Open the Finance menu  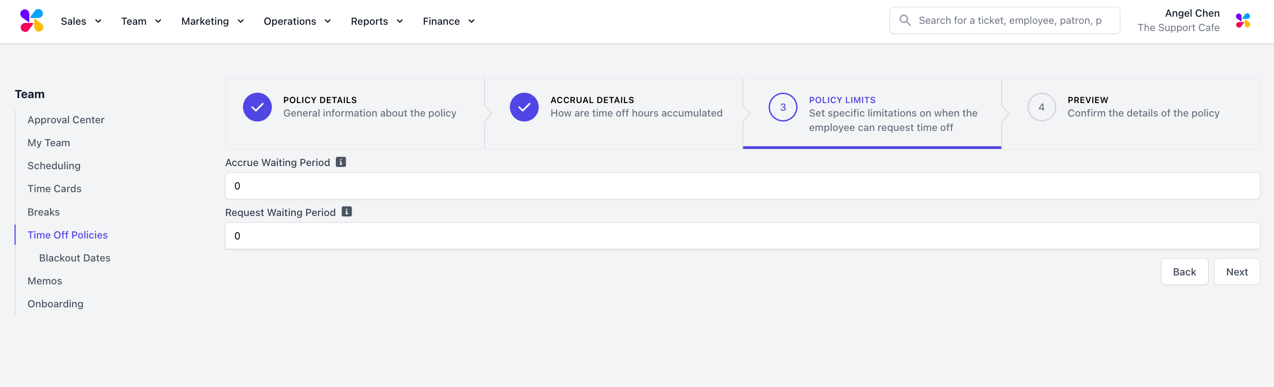441,21
